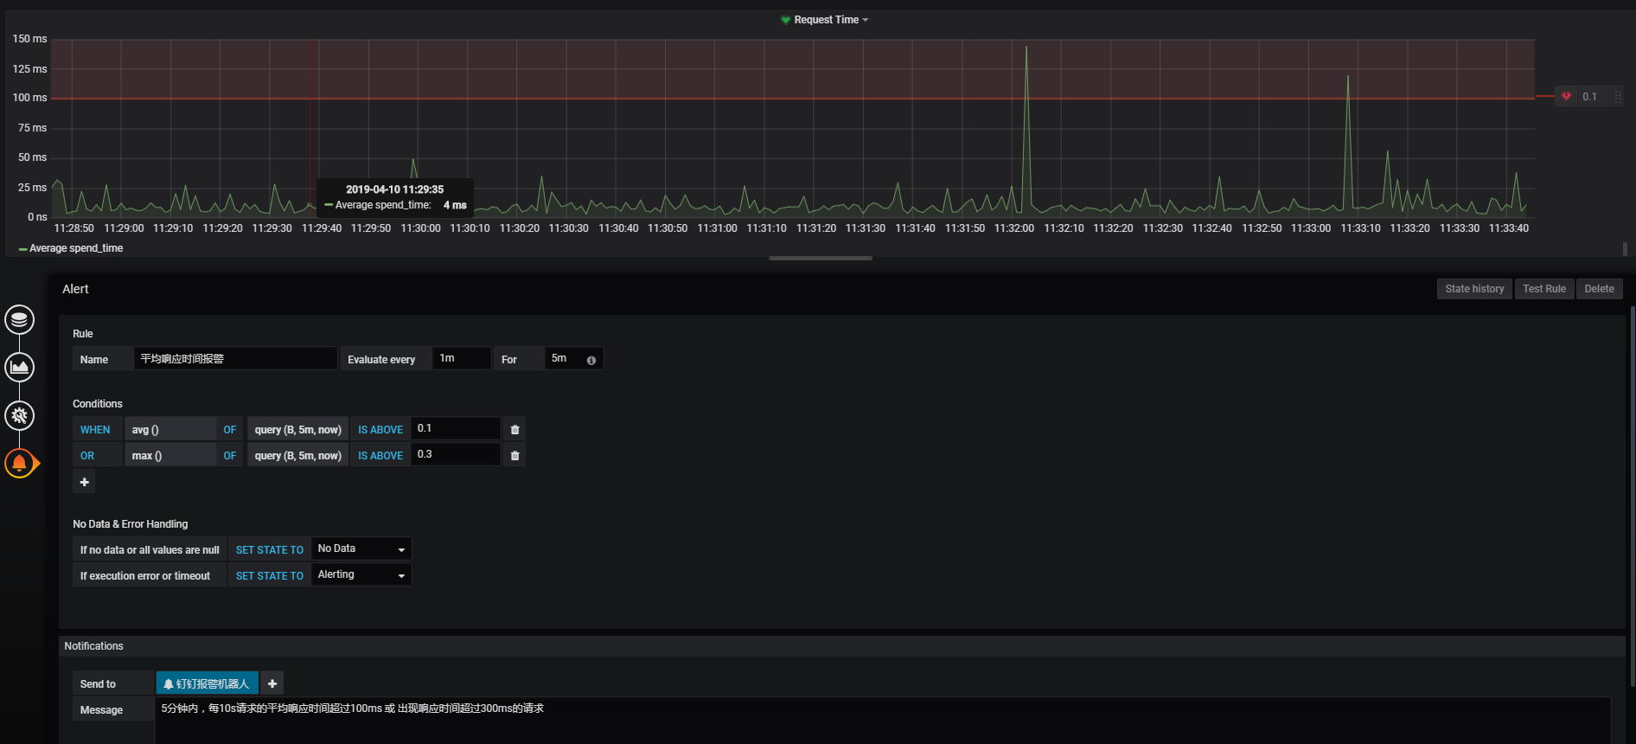The width and height of the screenshot is (1636, 744).
Task: Edit the 0.1 threshold value field
Action: pos(456,428)
